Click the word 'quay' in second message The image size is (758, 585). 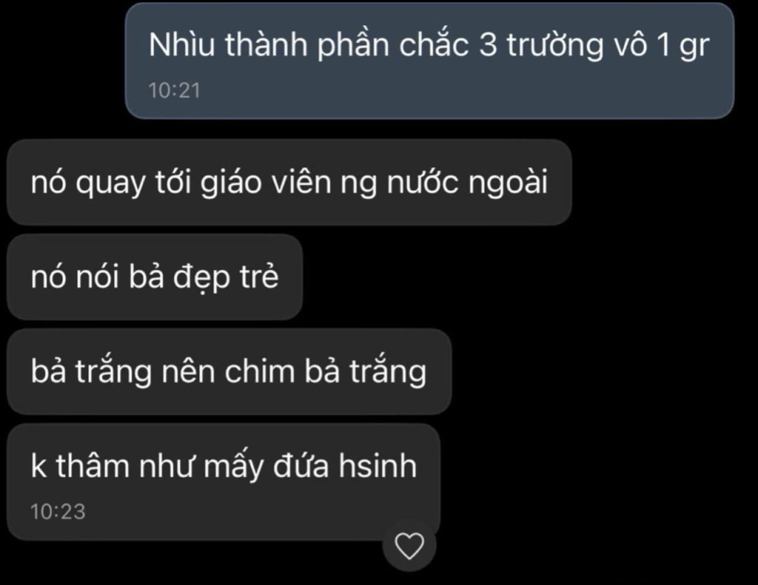110,184
